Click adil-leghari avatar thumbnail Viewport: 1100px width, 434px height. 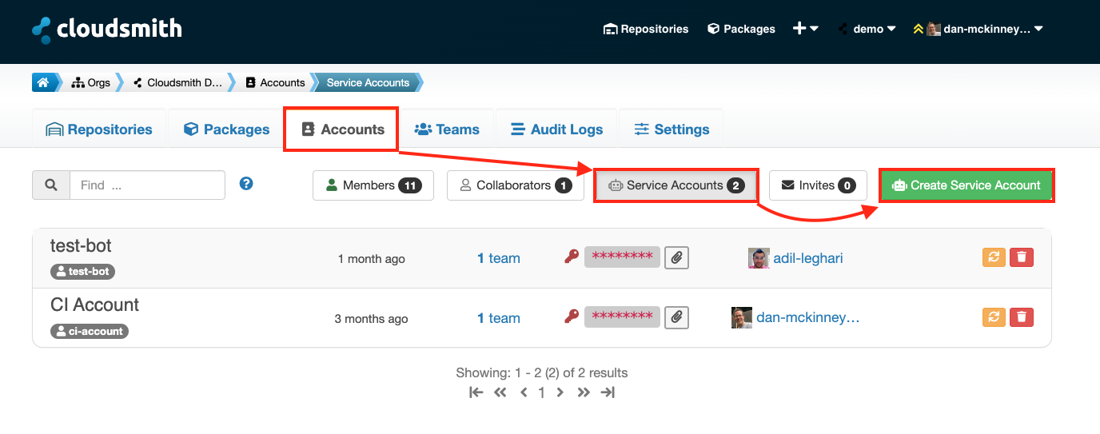coord(759,258)
